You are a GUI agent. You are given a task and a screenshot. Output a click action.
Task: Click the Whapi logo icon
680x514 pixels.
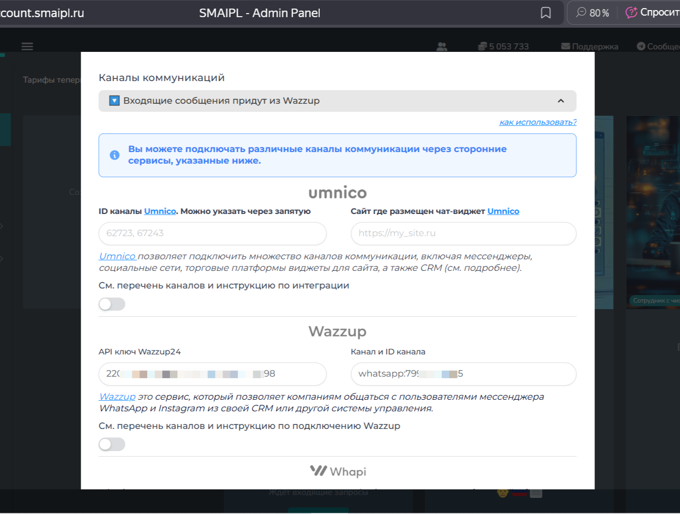coord(318,471)
